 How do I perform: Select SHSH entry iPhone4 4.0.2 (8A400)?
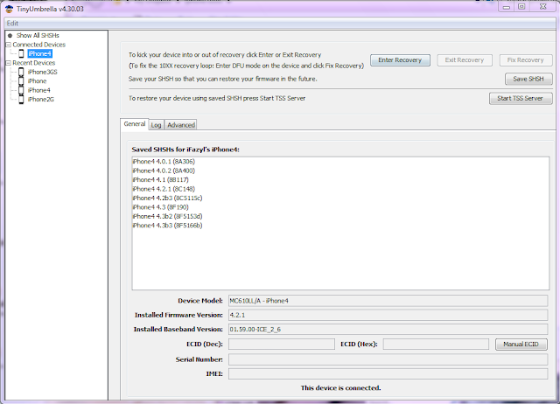pyautogui.click(x=164, y=171)
